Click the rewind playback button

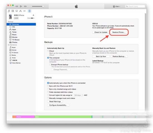point(17,6)
